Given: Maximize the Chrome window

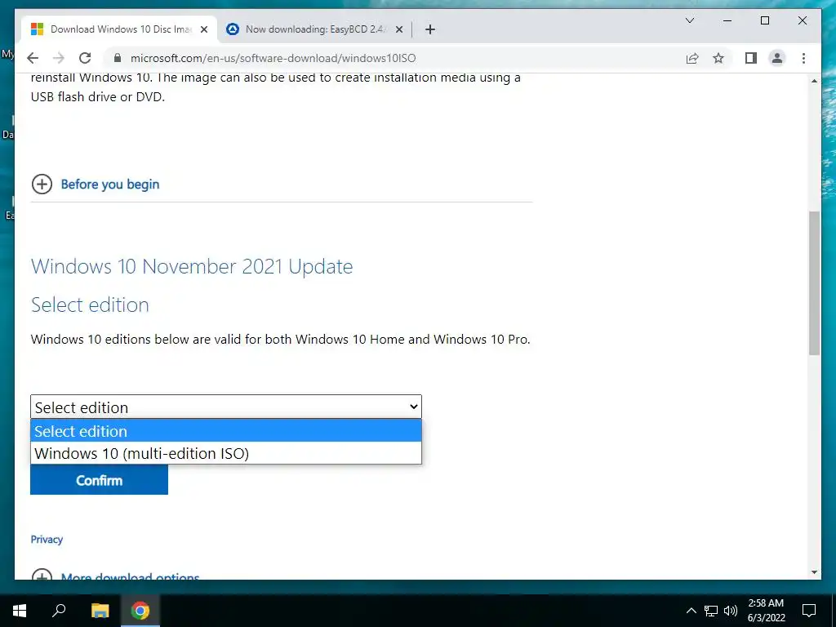Looking at the screenshot, I should click(764, 20).
